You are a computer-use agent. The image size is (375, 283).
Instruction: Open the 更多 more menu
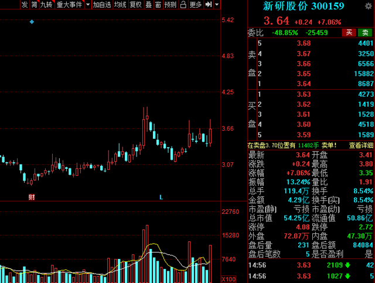195,5
